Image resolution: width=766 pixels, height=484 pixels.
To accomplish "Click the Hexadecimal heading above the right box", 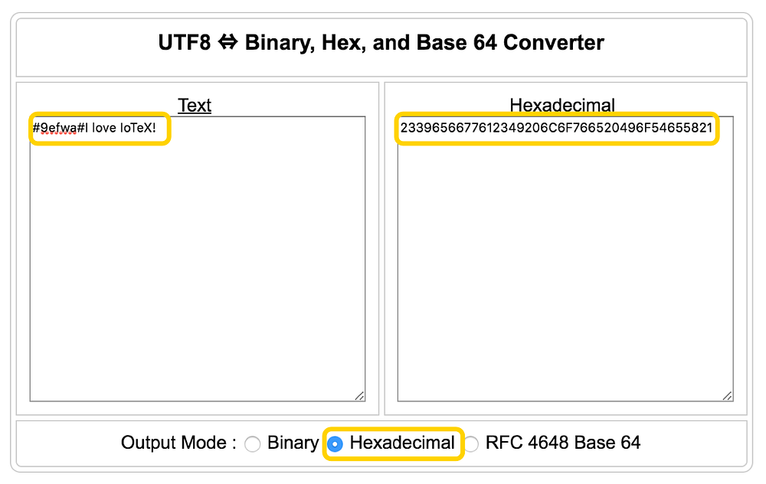I will click(x=562, y=106).
